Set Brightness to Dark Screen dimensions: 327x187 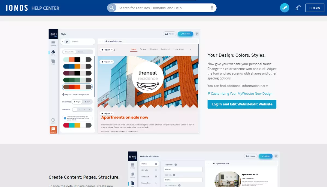point(87,102)
